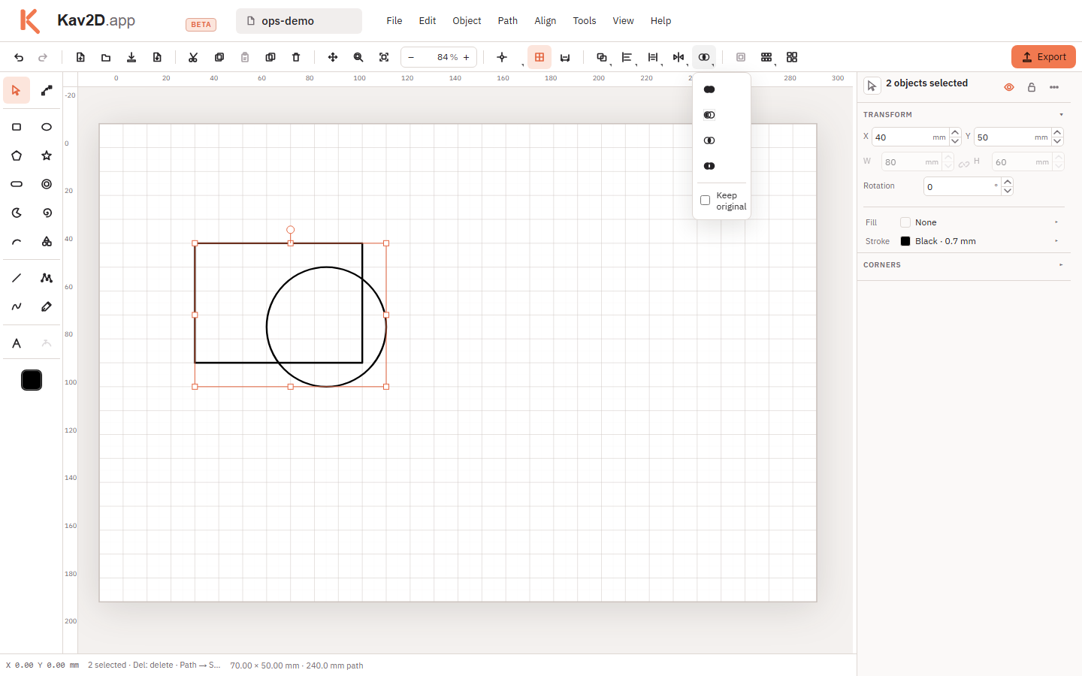Viewport: 1082px width, 676px height.
Task: Click the zoom magnifier icon
Action: pos(358,57)
